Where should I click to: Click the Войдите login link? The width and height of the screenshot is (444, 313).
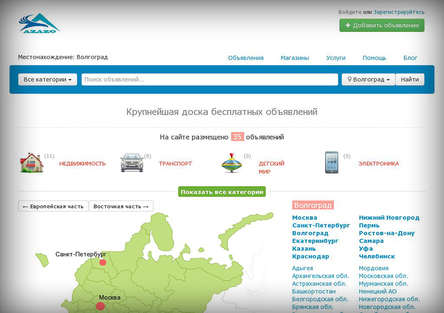pos(350,12)
